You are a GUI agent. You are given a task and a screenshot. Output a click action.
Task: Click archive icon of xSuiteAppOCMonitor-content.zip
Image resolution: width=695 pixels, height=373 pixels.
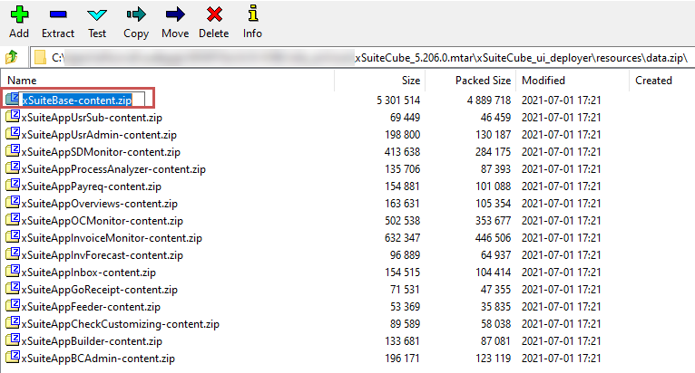(x=13, y=219)
